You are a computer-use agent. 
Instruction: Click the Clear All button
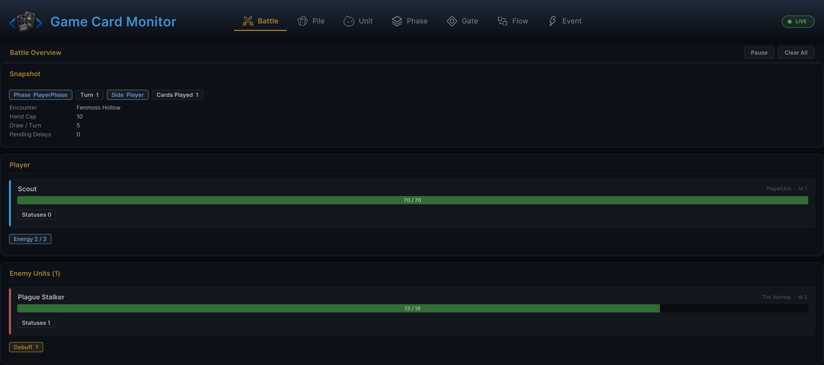tap(796, 53)
